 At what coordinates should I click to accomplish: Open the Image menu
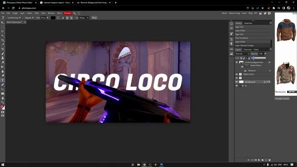[15, 13]
